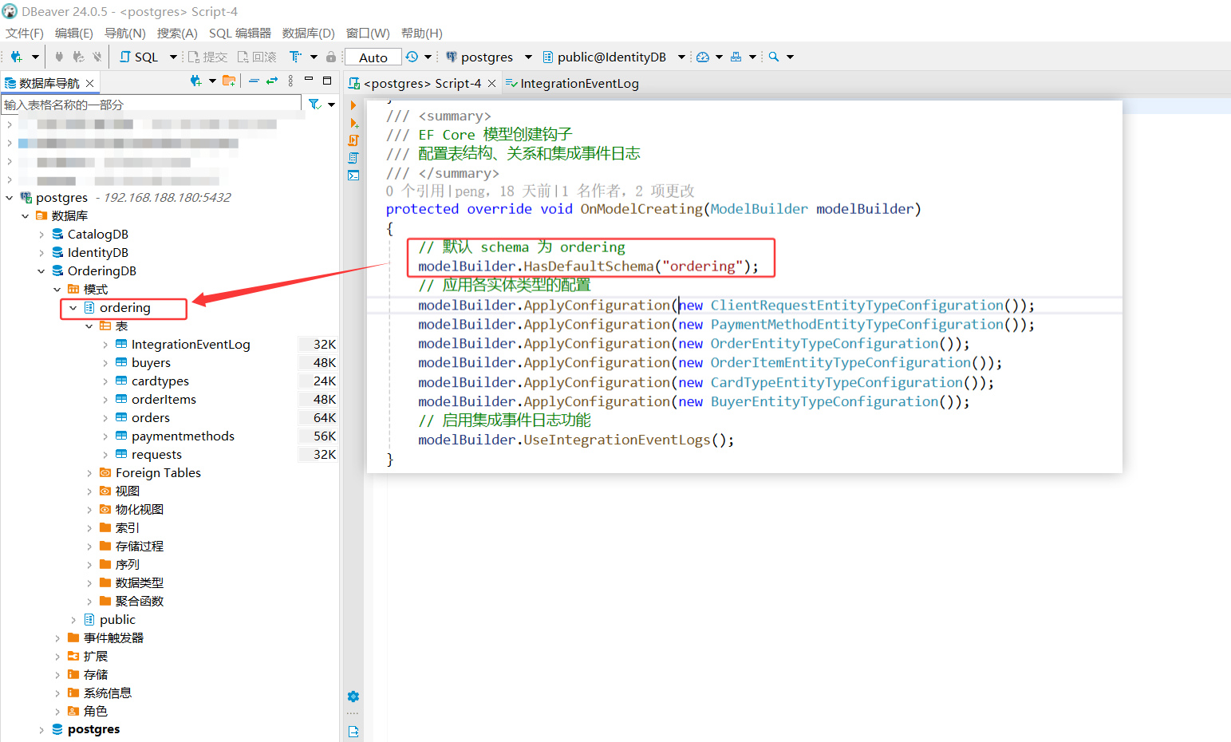Click the Connect plug icon
This screenshot has height=742, width=1231.
[x=59, y=57]
